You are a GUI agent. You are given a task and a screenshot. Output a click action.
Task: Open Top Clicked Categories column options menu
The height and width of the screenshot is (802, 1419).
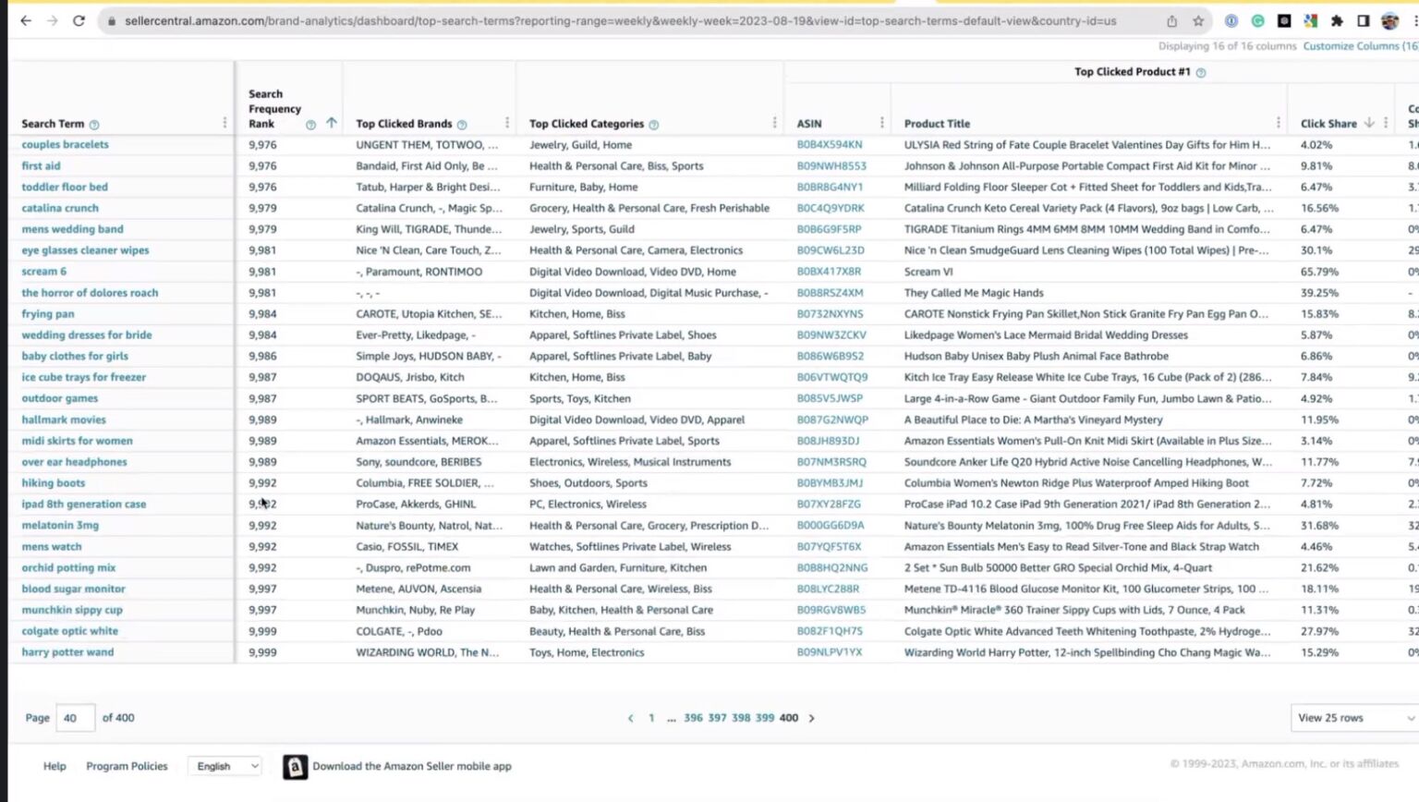pyautogui.click(x=774, y=123)
